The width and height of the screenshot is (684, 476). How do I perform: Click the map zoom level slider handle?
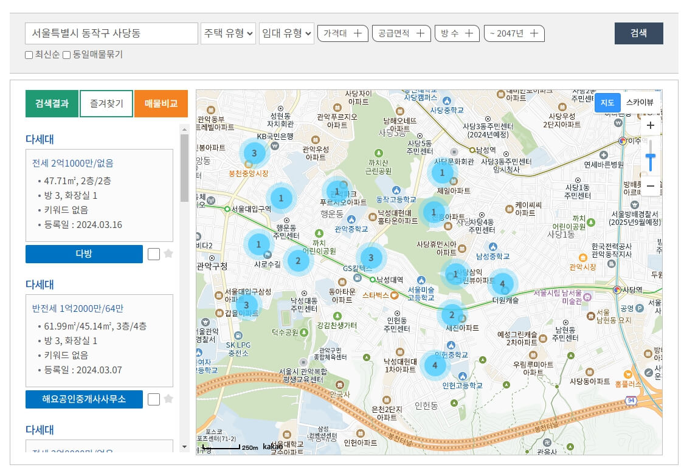[x=650, y=157]
